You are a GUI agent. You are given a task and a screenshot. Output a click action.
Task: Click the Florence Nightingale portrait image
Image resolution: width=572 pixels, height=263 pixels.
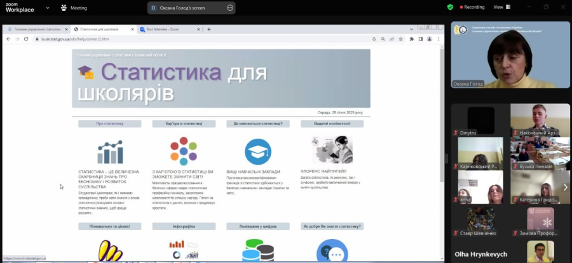pos(332,150)
